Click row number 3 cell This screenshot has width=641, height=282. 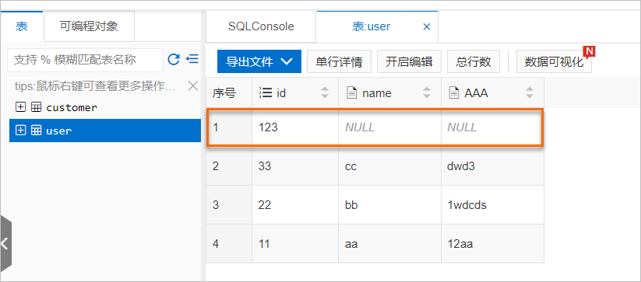[x=229, y=205]
